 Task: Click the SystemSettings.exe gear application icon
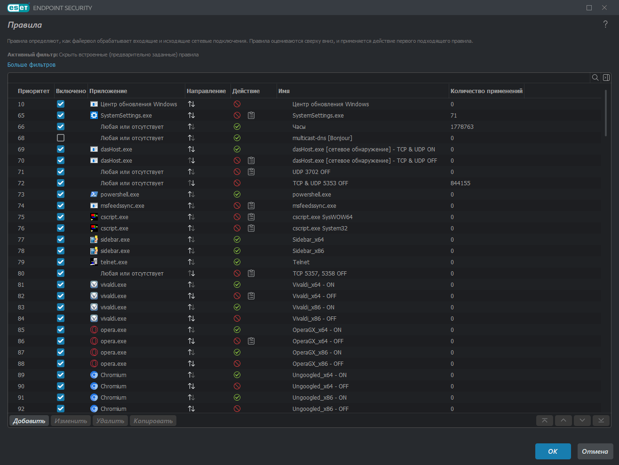(94, 115)
